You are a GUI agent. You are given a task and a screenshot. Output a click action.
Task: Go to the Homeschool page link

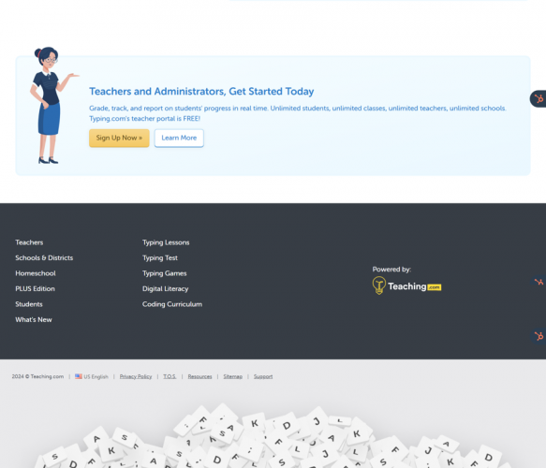36,273
